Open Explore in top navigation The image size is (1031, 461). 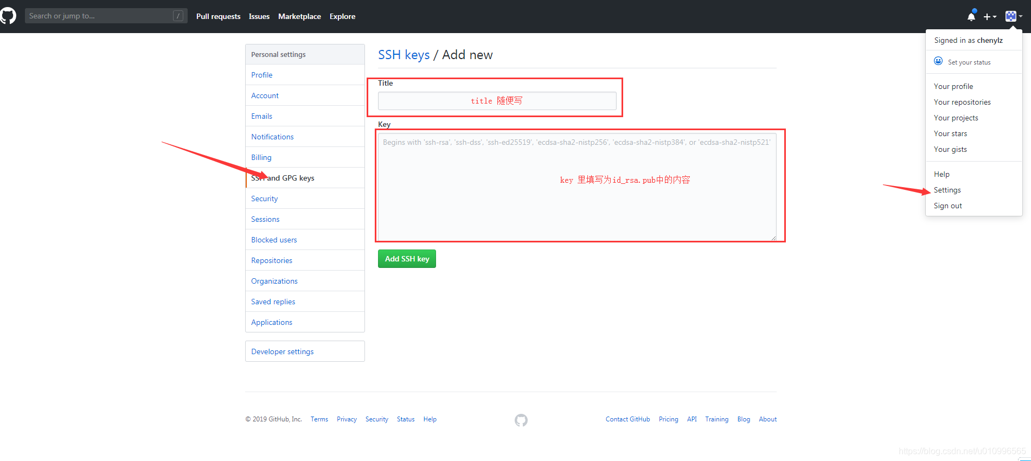[x=343, y=16]
